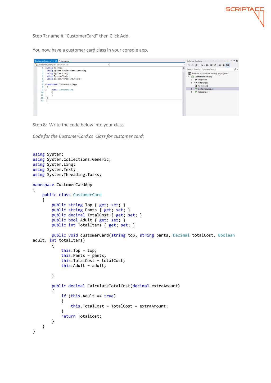This screenshot has width=271, height=383.
Task: Open the Solution Explorer window position dropdown
Action: click(x=231, y=61)
